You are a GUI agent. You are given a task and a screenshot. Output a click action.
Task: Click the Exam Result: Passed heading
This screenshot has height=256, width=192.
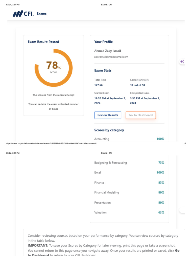[43, 42]
